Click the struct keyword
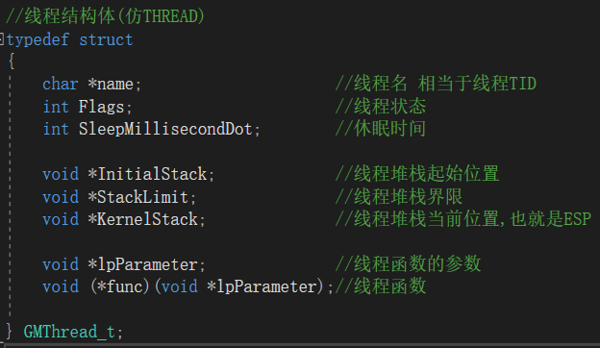600x348 pixels. 106,39
